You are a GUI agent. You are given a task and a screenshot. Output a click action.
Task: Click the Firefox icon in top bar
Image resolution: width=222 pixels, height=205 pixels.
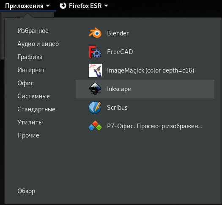[63, 6]
